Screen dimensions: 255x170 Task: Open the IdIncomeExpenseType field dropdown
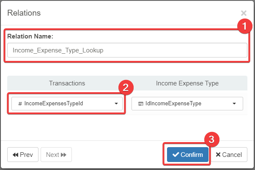187,104
